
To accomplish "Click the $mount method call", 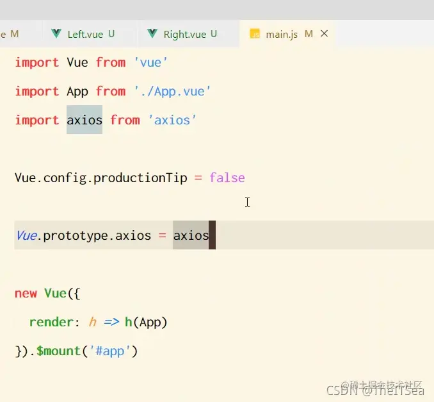I will point(58,351).
